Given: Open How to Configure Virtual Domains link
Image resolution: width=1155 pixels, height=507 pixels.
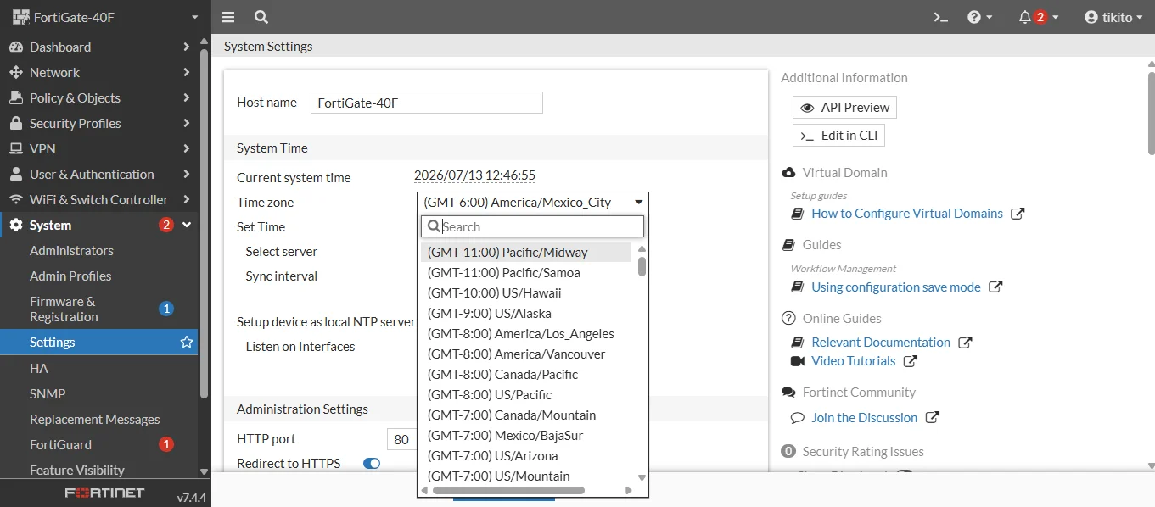Looking at the screenshot, I should coord(907,214).
